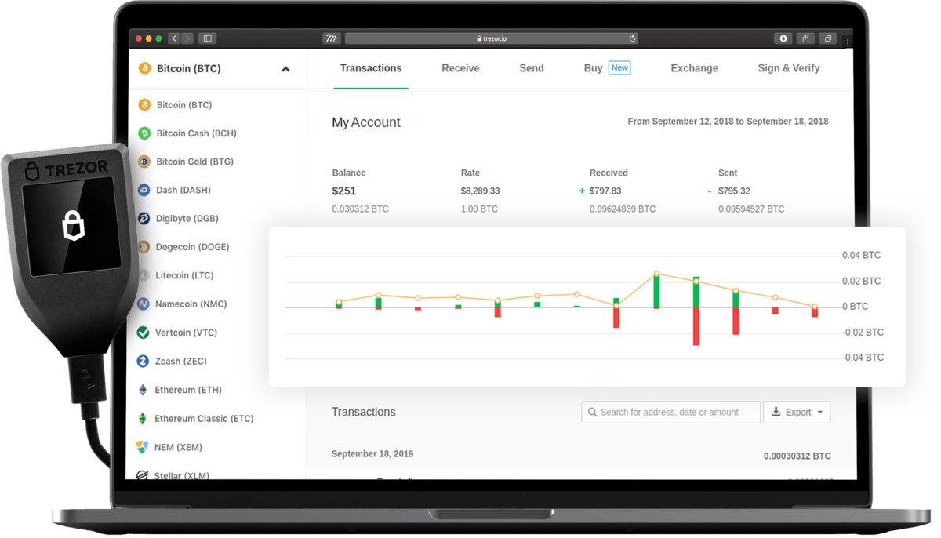The width and height of the screenshot is (941, 538).
Task: Click the Digibyte (DGB) coin icon
Action: pos(144,219)
